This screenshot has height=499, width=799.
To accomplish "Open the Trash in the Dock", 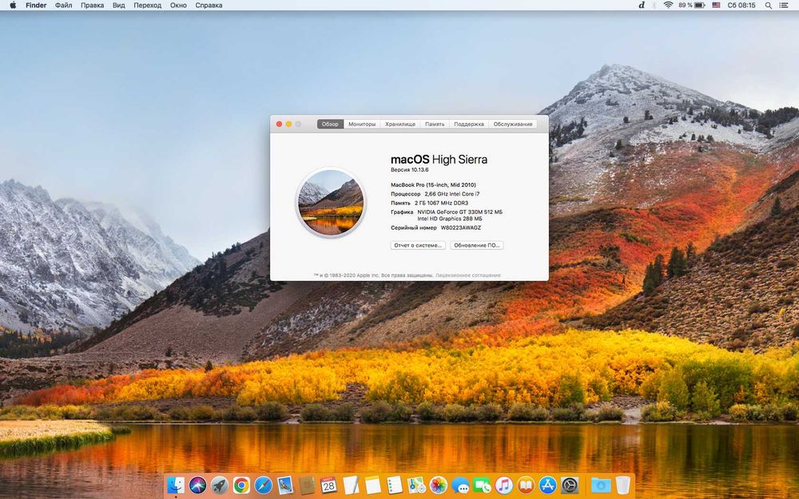I will click(x=622, y=485).
